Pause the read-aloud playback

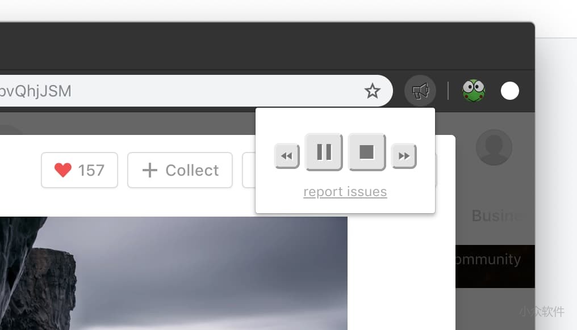pyautogui.click(x=324, y=152)
